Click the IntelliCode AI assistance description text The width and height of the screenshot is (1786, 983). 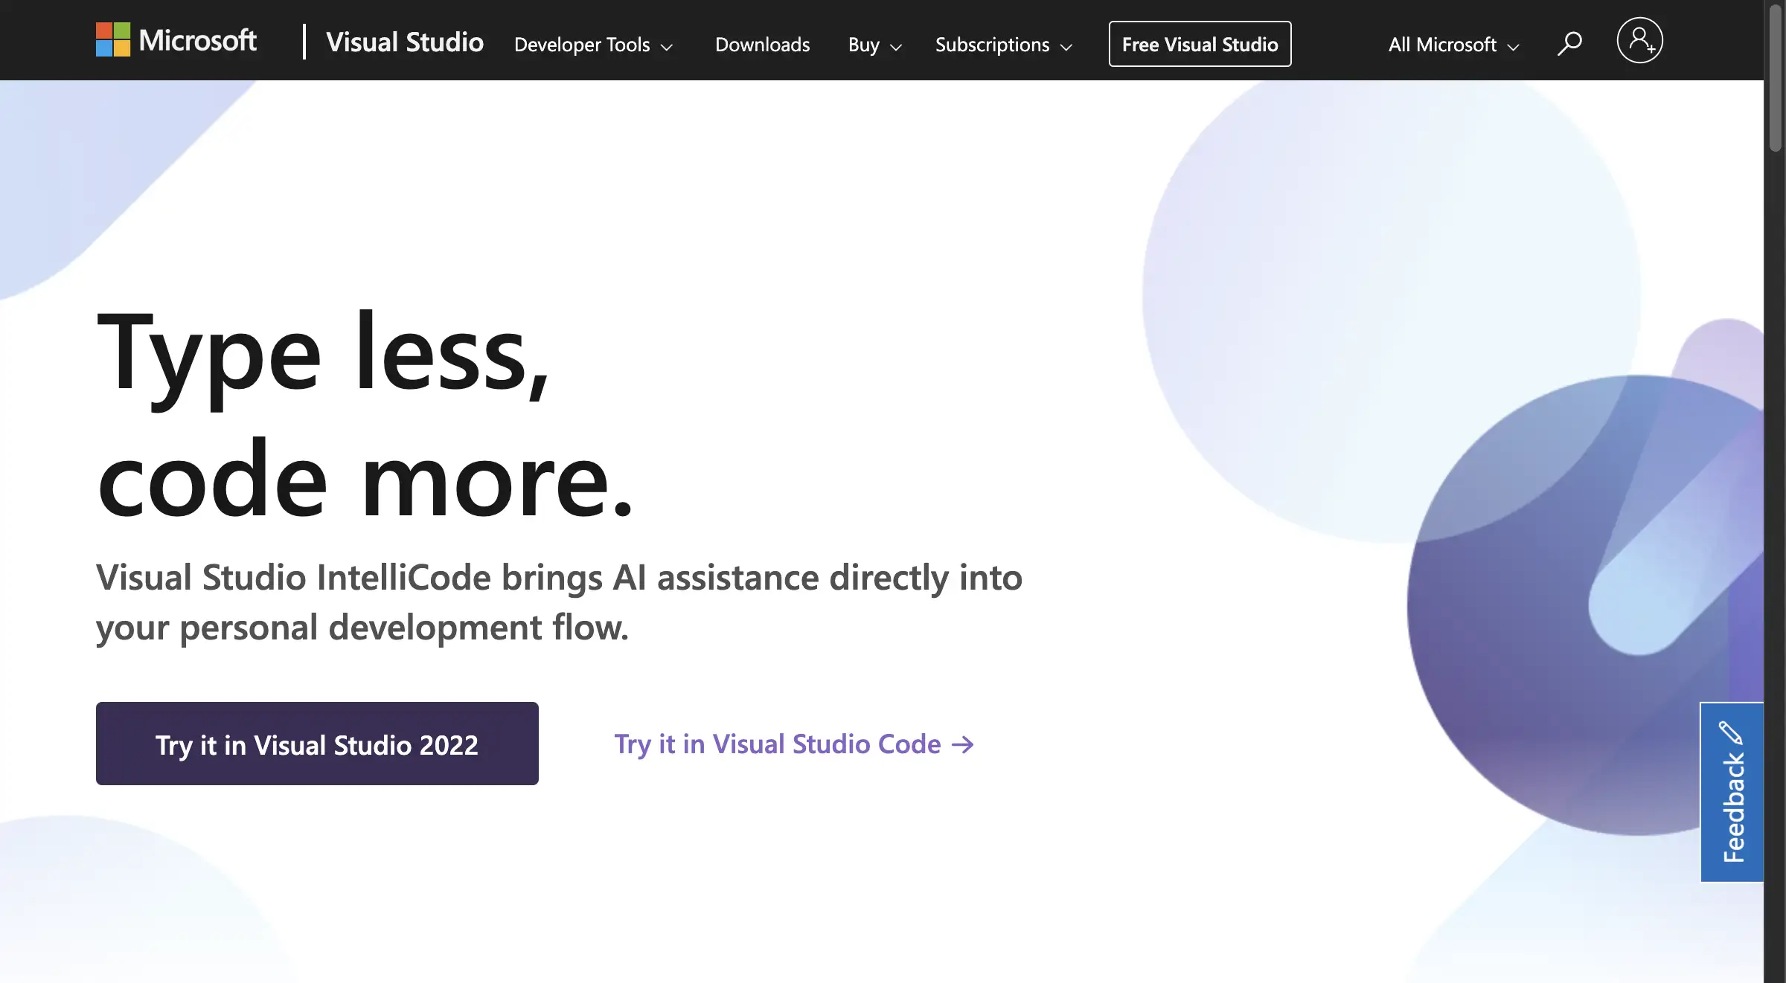pos(559,602)
